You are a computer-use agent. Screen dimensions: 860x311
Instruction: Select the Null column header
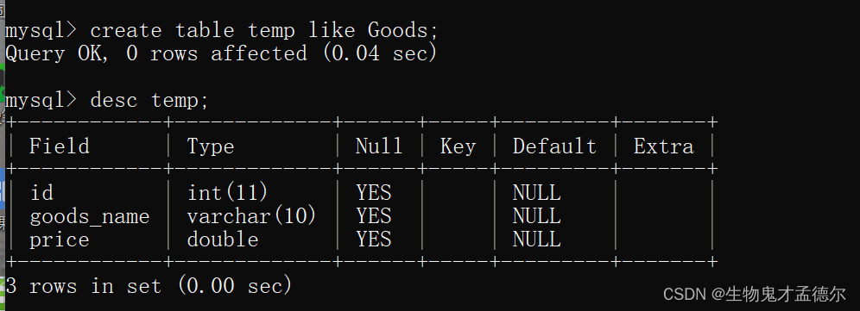tap(379, 146)
